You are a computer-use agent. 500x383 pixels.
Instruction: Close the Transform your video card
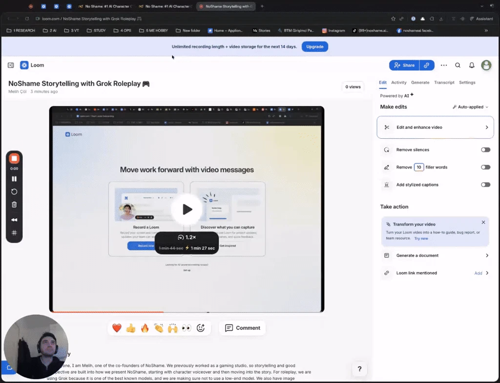(483, 222)
